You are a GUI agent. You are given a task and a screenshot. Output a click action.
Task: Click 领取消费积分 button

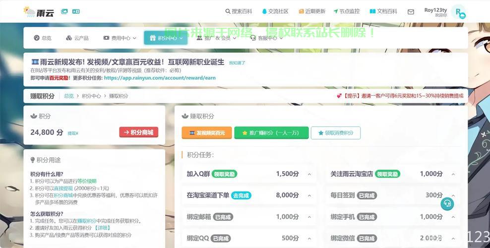pyautogui.click(x=336, y=133)
